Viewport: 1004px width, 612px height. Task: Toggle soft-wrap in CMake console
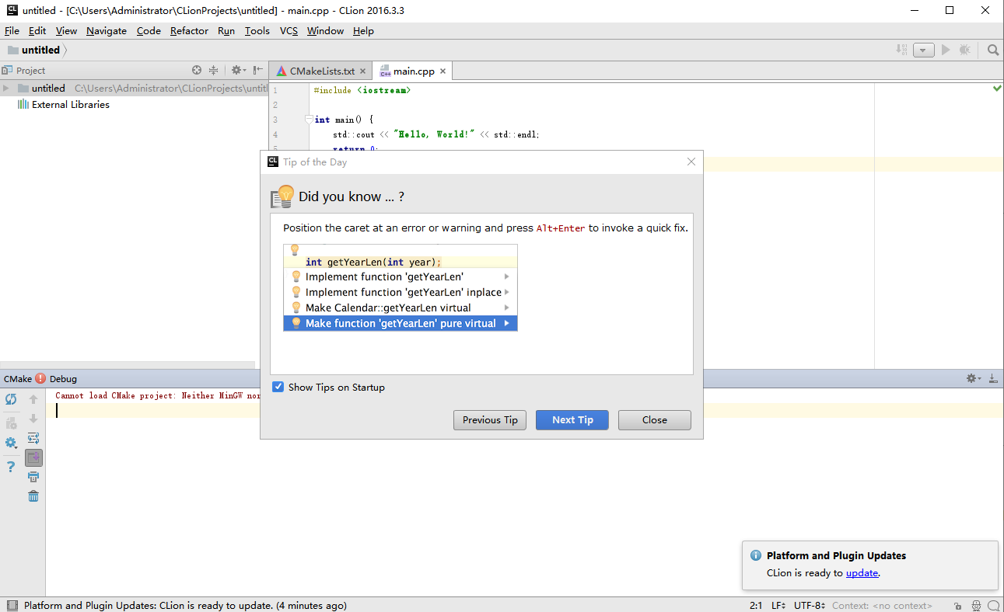[33, 438]
